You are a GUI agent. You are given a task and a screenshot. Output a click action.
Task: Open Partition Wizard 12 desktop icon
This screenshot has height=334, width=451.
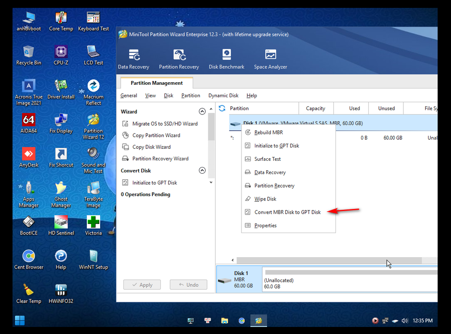[93, 126]
